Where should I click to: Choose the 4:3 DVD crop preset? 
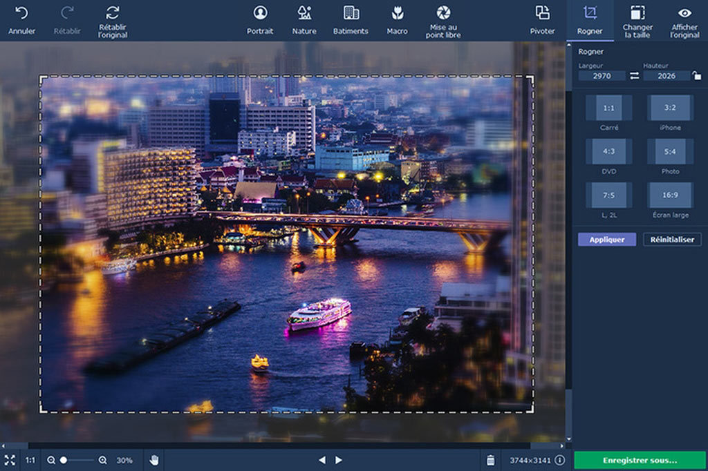(608, 151)
